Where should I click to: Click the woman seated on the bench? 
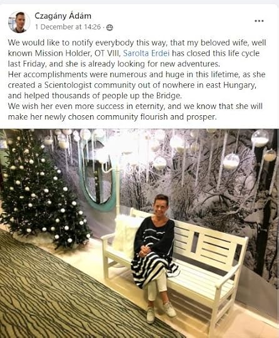pos(155,257)
